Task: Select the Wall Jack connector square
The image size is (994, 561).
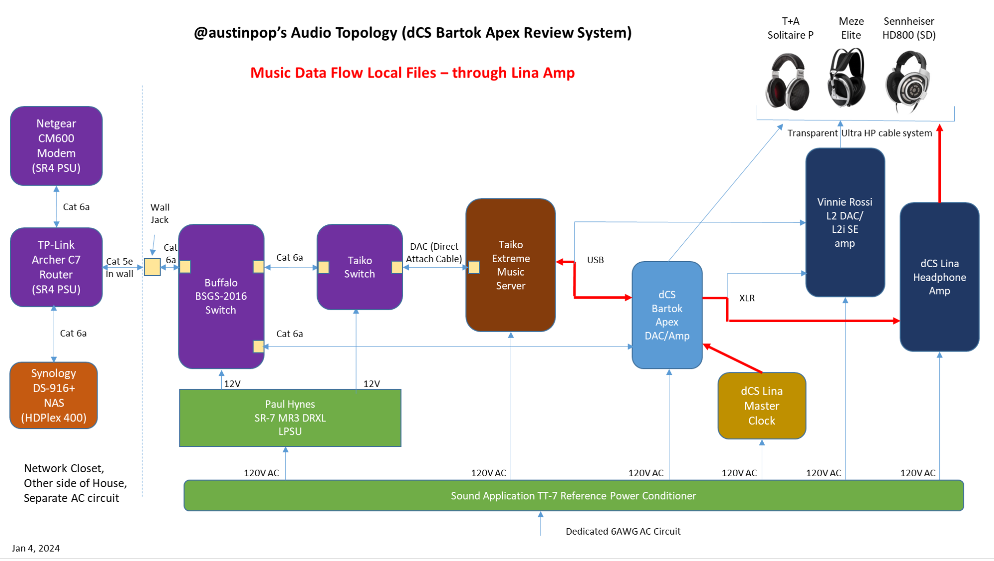Action: click(x=152, y=268)
